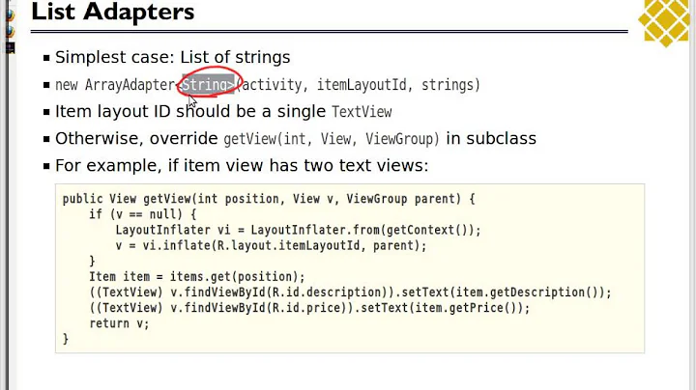Select the "Simplest case: List of strings" bullet

pos(172,57)
